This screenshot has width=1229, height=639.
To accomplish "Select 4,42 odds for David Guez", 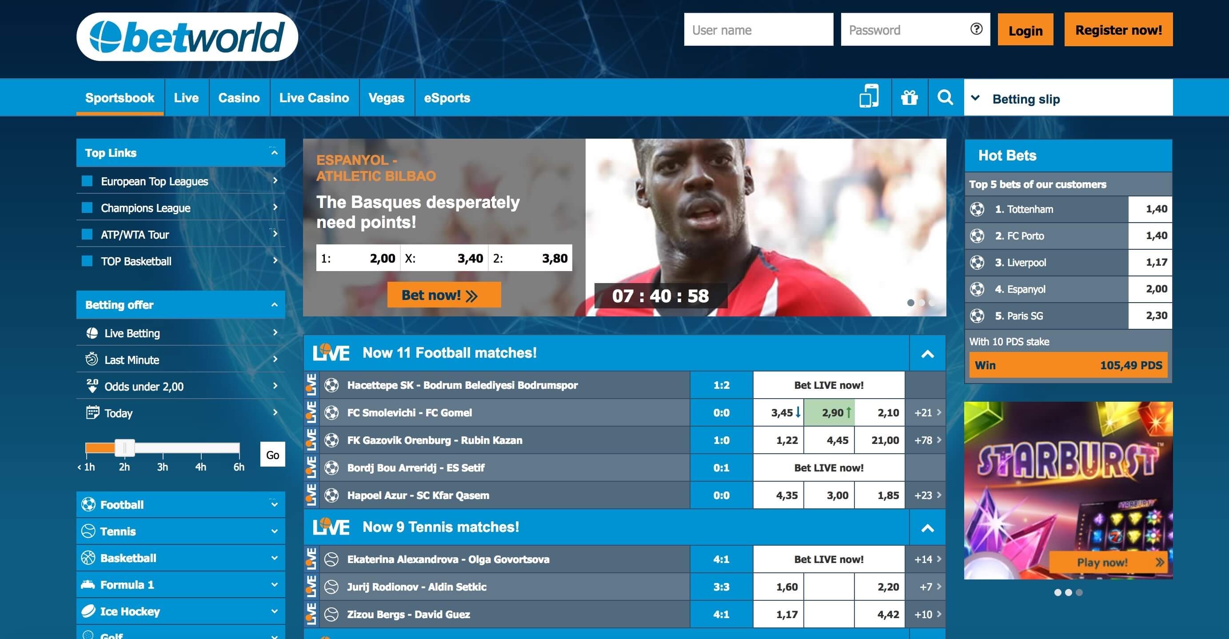I will (880, 615).
